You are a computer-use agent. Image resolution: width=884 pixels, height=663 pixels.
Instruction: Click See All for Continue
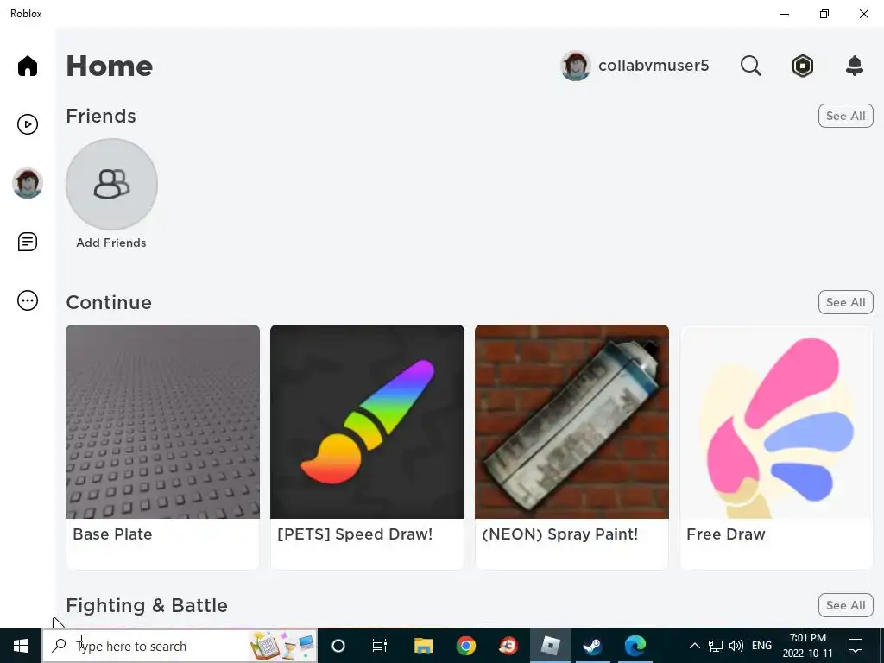[x=845, y=302]
